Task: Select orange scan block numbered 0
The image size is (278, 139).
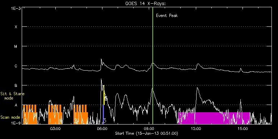Action: [30, 114]
